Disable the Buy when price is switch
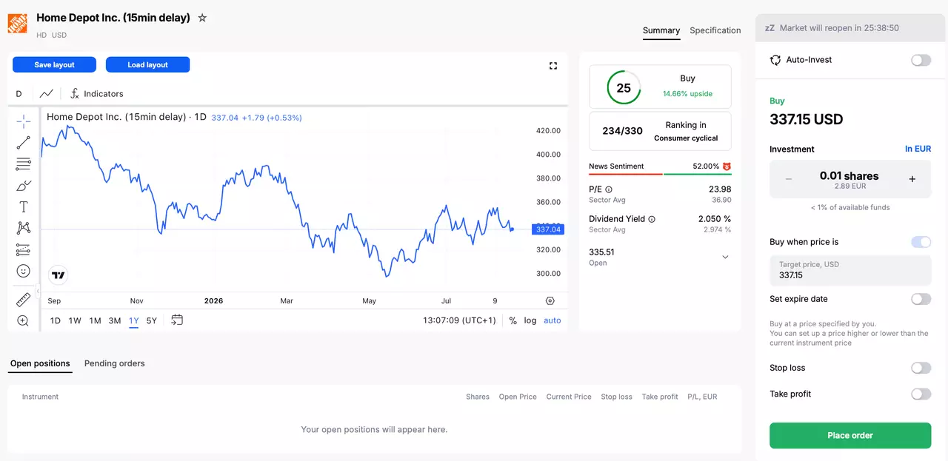This screenshot has width=948, height=461. [x=921, y=242]
